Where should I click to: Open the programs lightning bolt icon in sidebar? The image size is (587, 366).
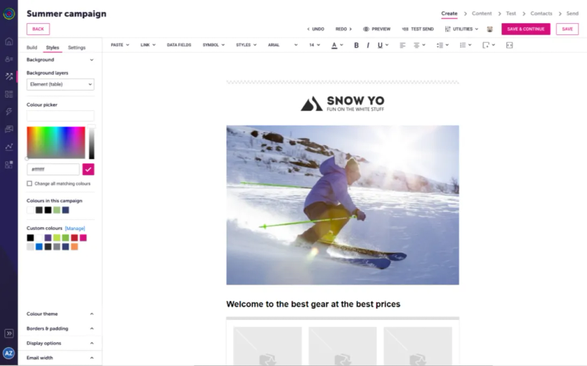click(x=9, y=111)
